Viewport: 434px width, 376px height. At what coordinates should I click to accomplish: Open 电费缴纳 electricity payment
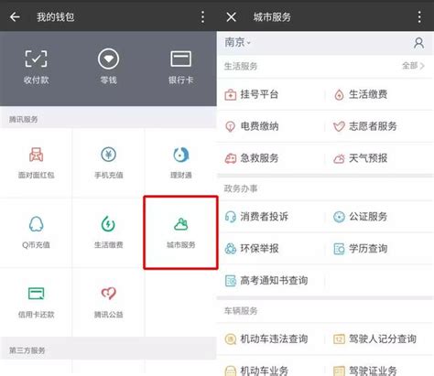point(252,126)
